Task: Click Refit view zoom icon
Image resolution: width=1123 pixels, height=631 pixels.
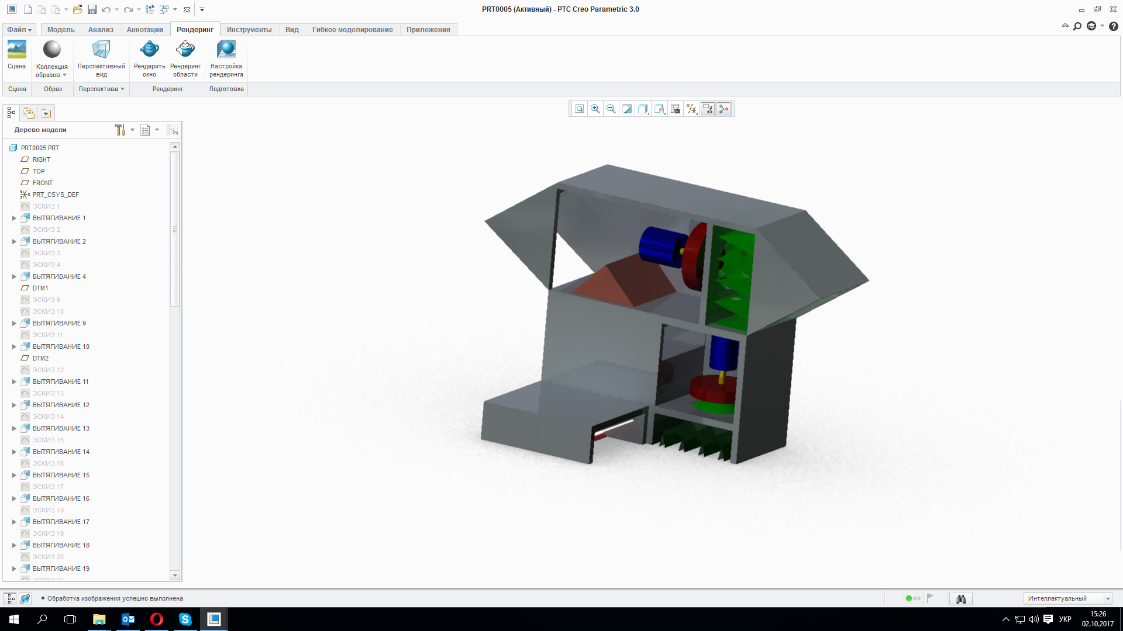Action: coord(579,109)
